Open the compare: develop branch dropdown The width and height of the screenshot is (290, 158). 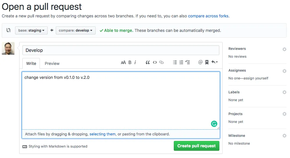[76, 30]
